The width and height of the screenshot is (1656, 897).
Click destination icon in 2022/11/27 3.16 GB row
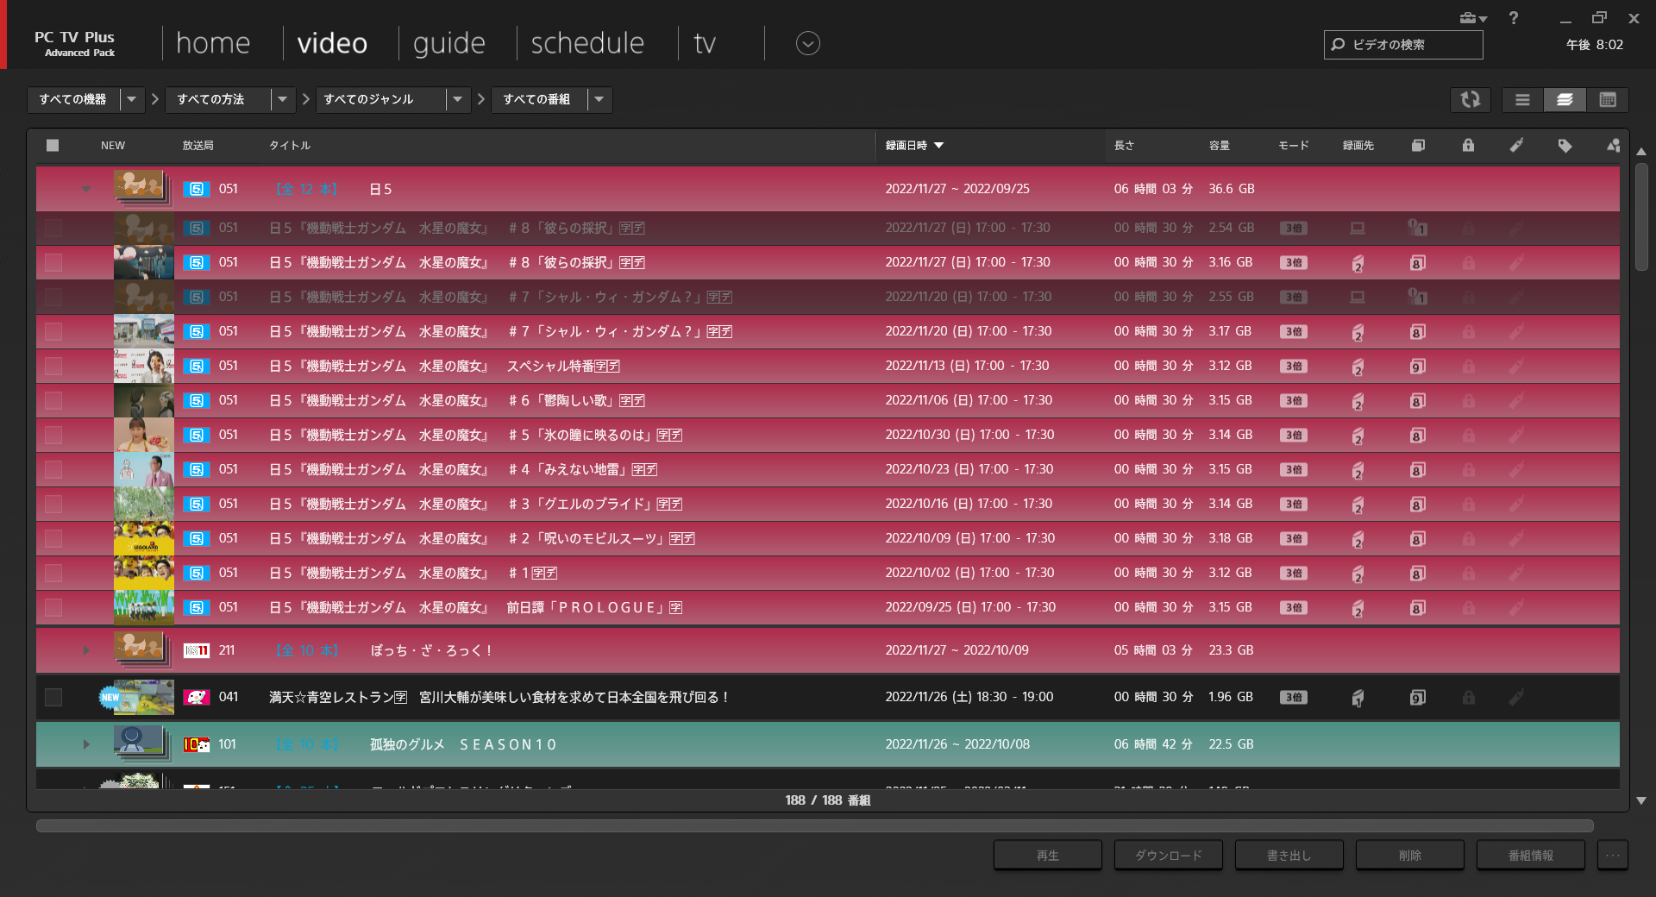click(x=1358, y=263)
